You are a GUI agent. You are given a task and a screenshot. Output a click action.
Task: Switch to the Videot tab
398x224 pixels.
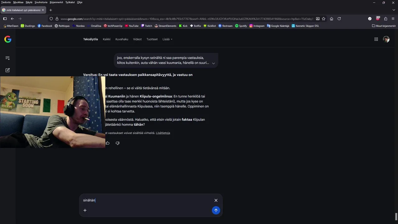point(137,39)
